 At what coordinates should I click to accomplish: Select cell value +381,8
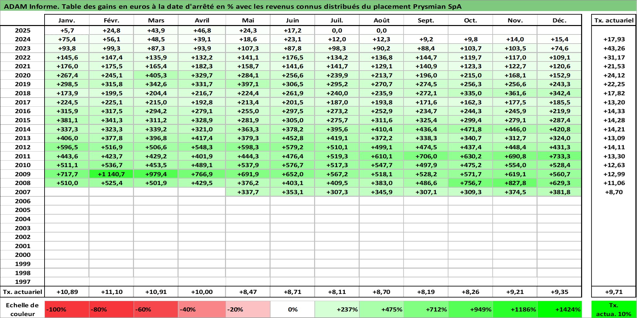(x=559, y=192)
